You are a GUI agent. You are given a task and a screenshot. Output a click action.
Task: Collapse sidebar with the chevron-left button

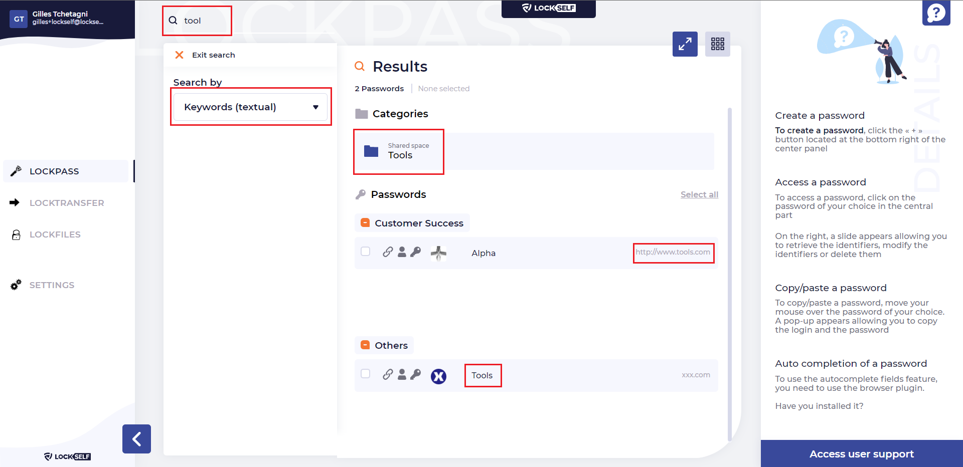click(x=136, y=439)
